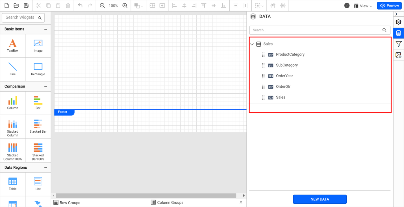
Task: Collapse the Sales dataset node
Action: pyautogui.click(x=252, y=44)
